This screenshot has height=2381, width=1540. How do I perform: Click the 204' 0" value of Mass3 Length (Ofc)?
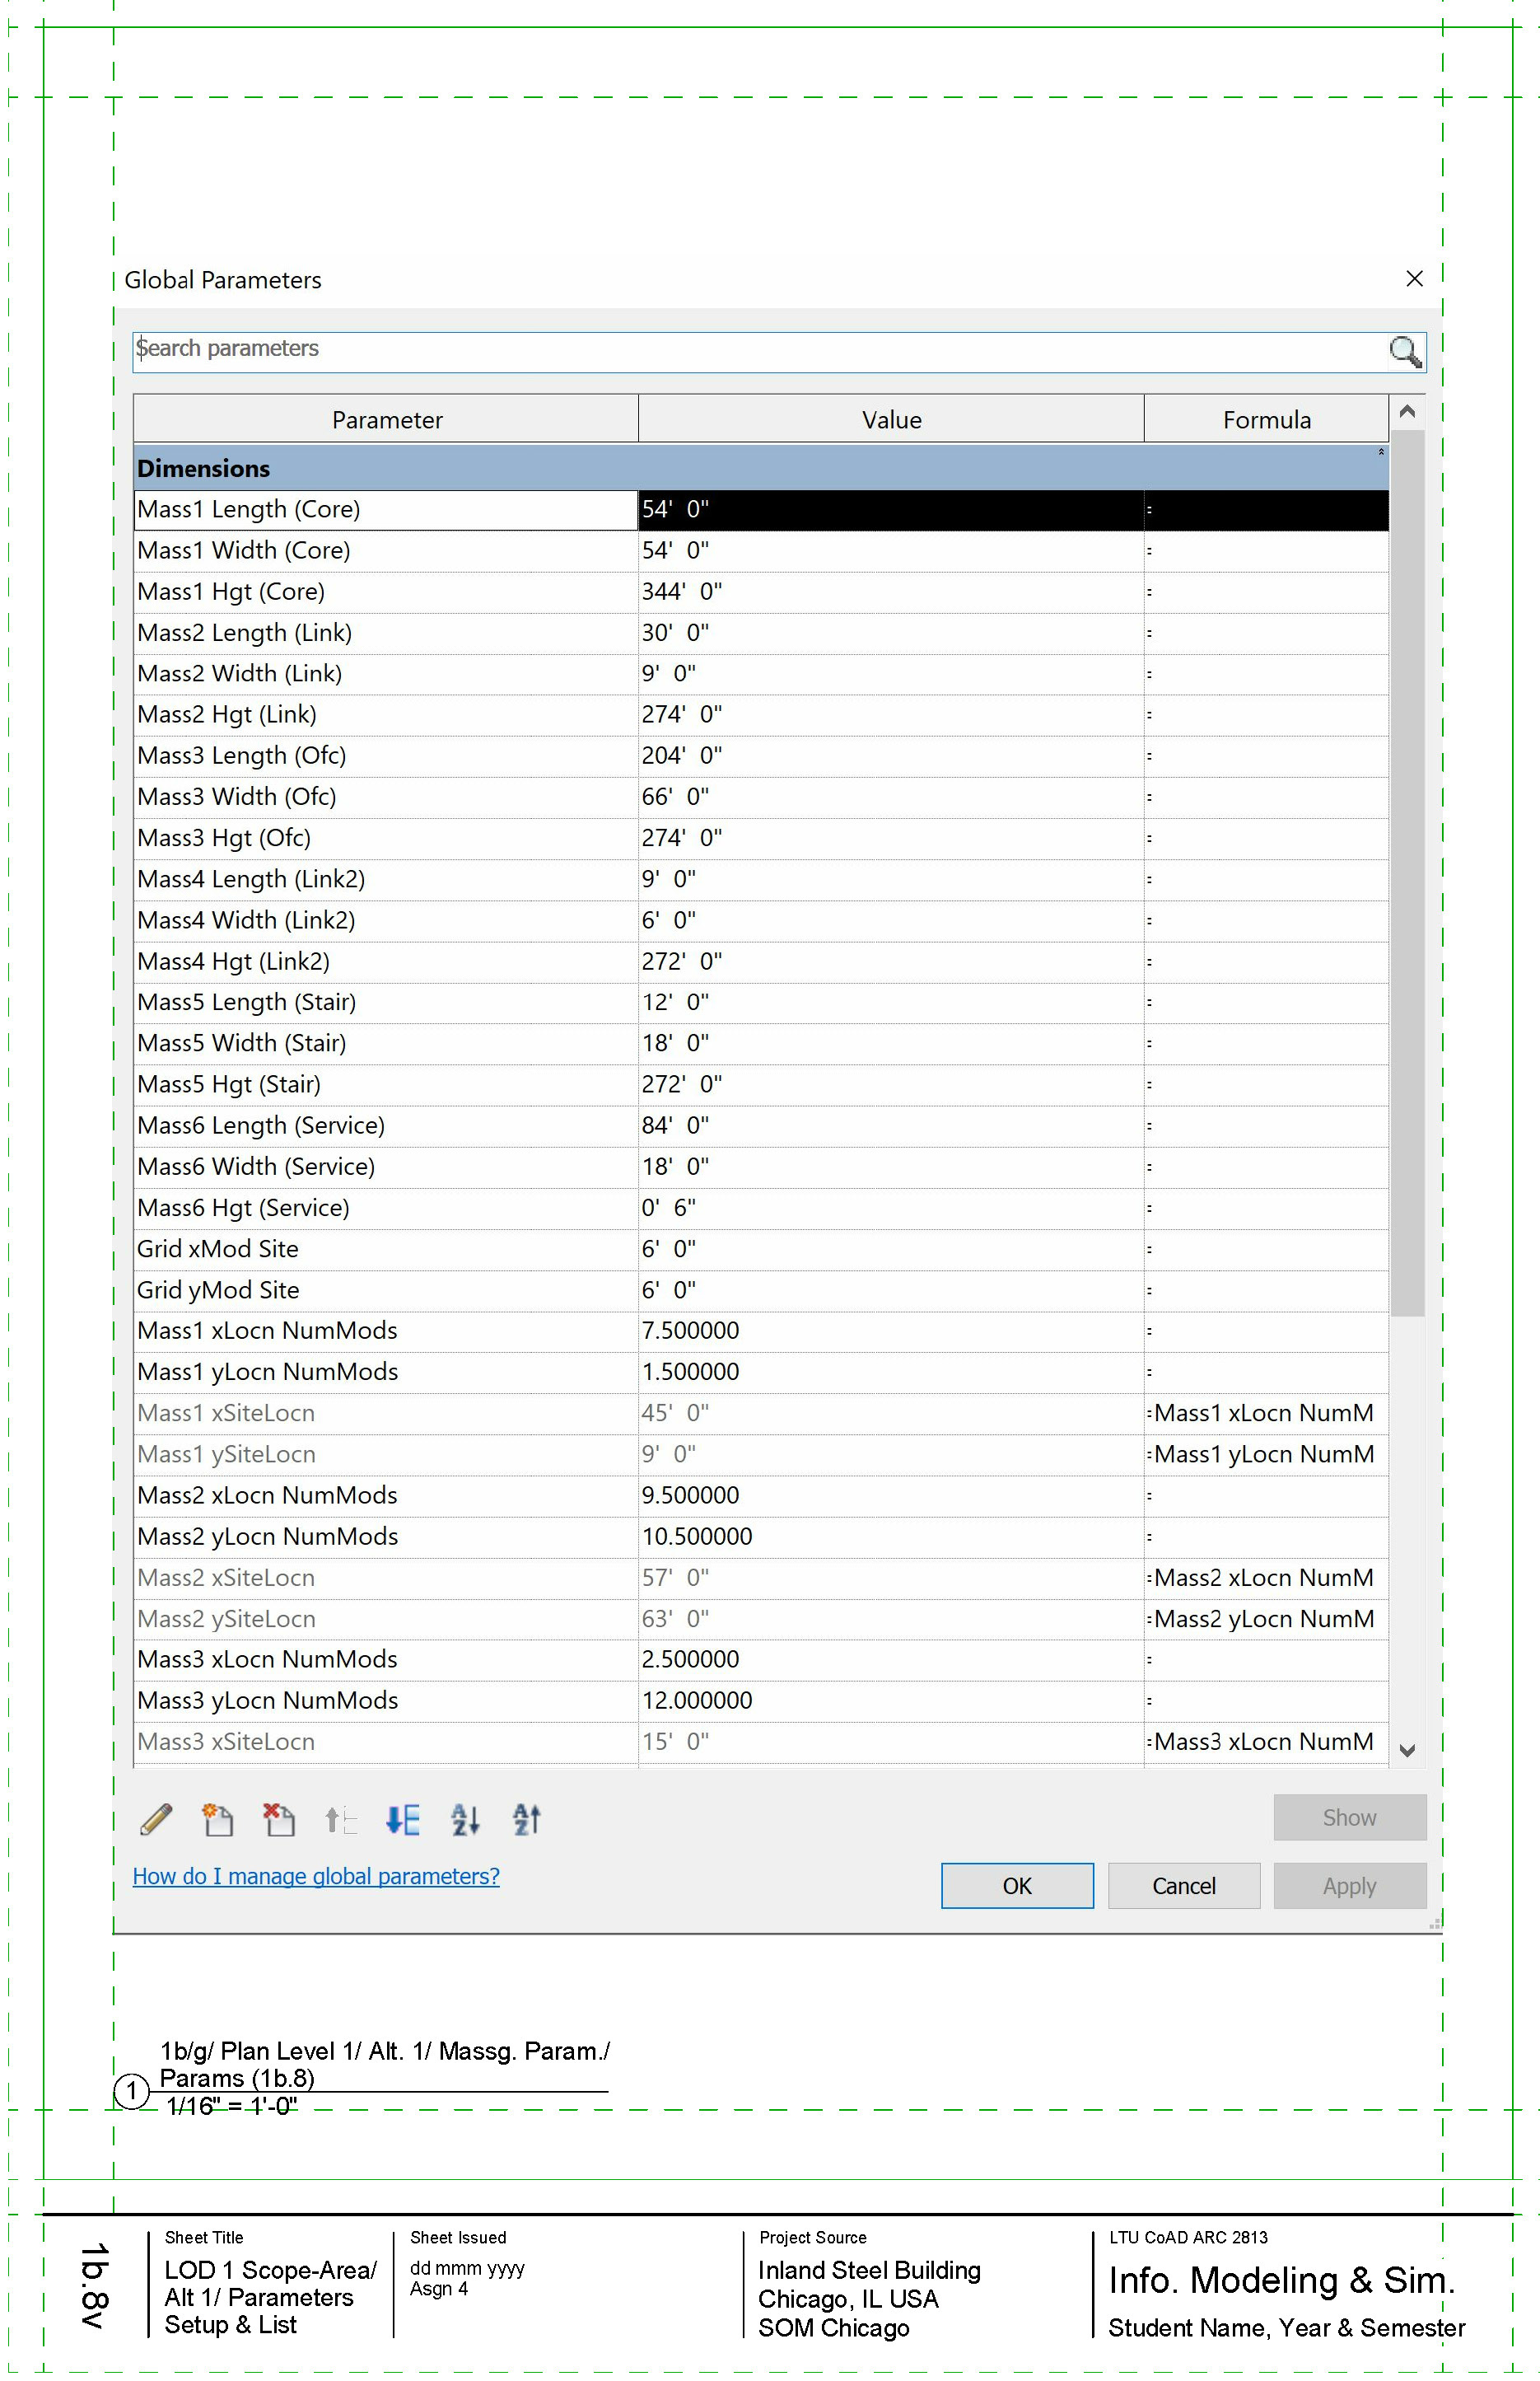pyautogui.click(x=891, y=755)
